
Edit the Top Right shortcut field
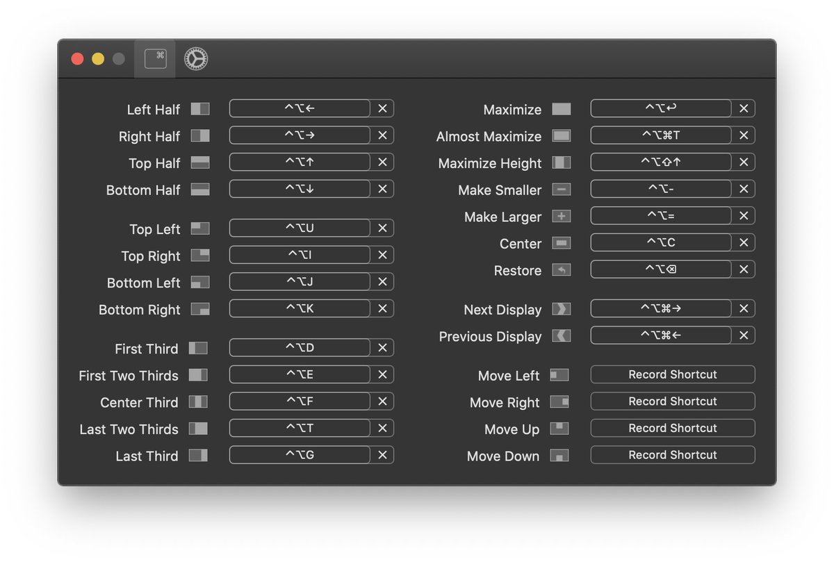coord(300,255)
